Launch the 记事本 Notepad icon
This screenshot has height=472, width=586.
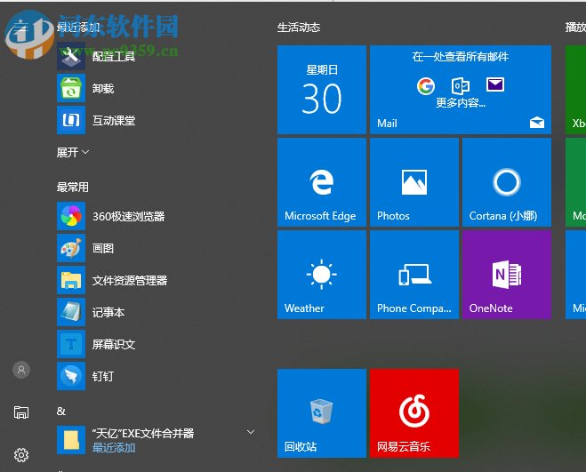(71, 312)
